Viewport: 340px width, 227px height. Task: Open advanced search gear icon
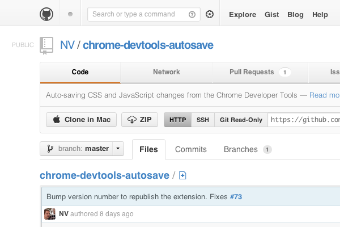(x=210, y=14)
